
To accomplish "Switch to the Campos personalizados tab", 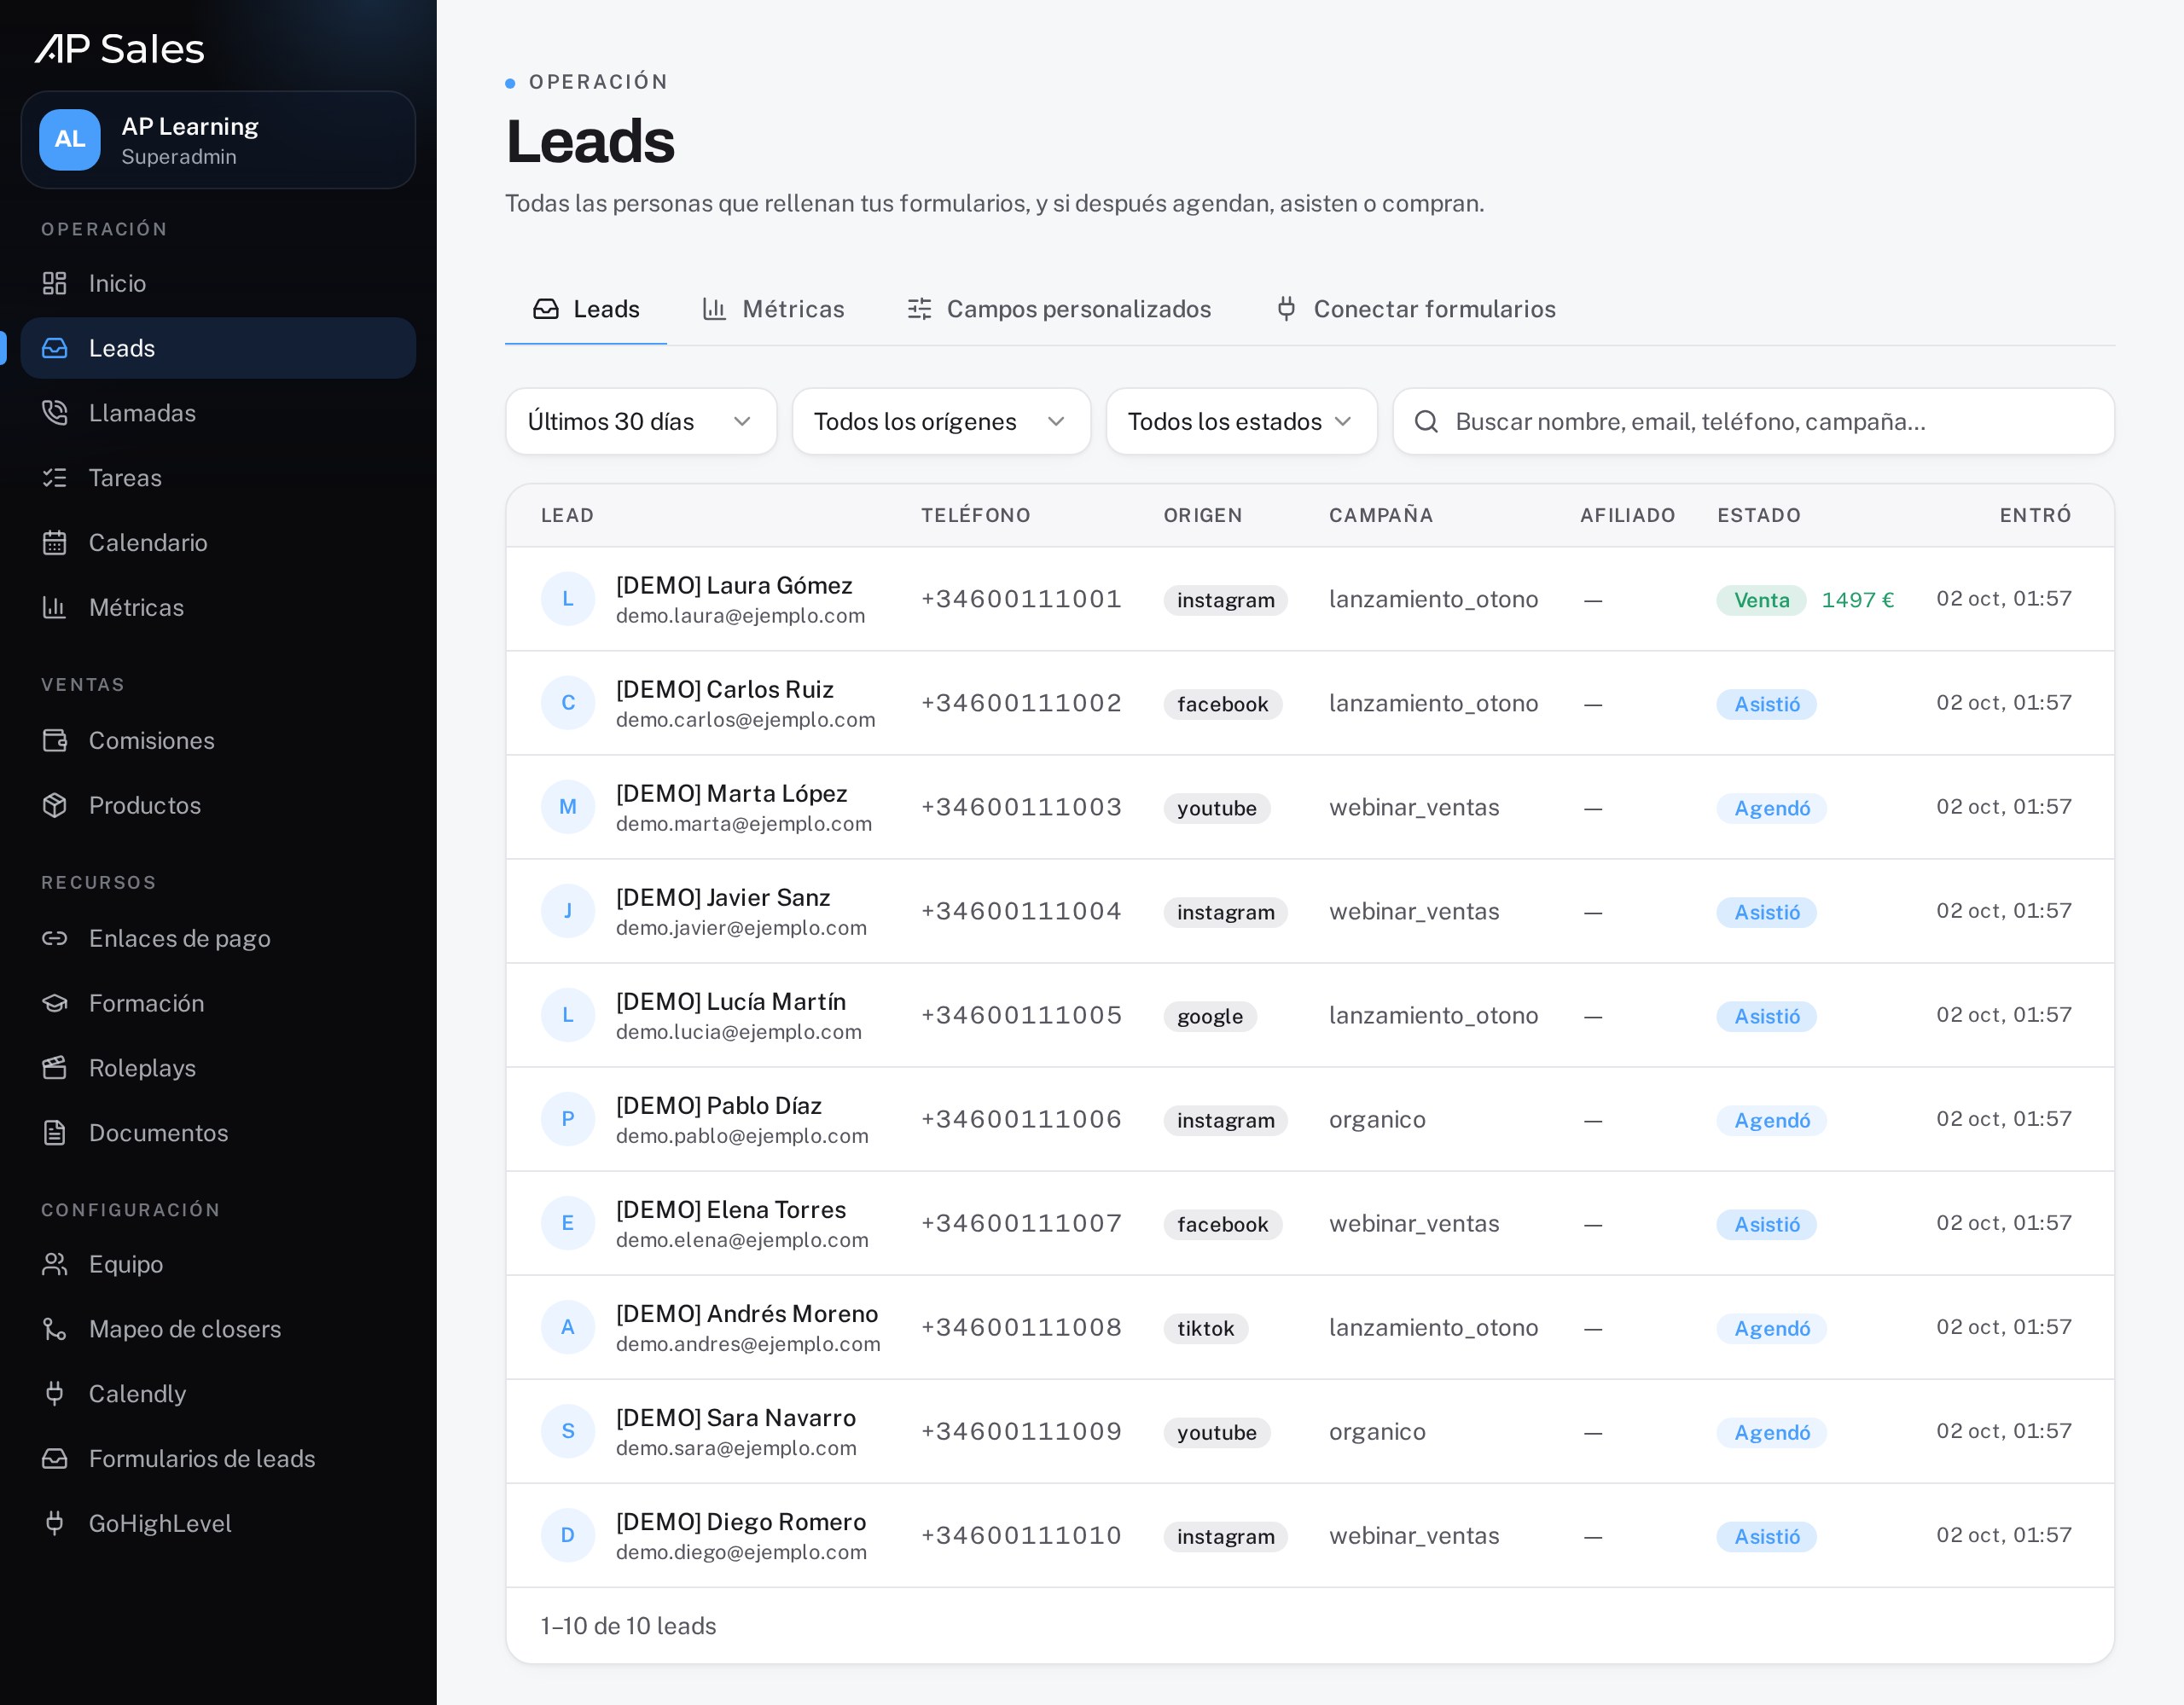I will click(1059, 310).
